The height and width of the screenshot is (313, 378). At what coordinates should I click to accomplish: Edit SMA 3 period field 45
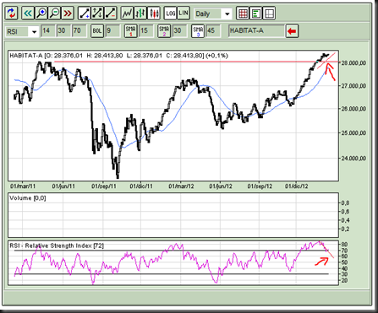213,30
